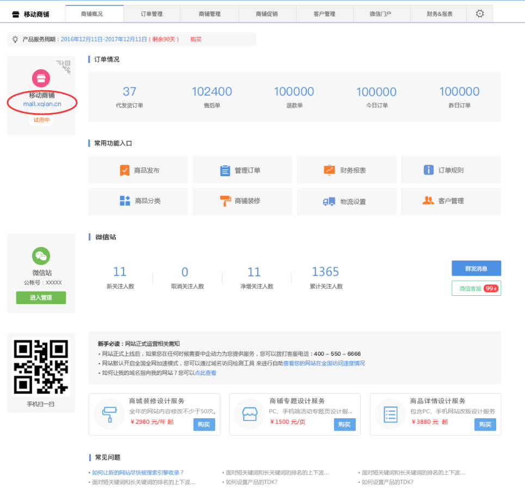This screenshot has width=525, height=502.
Task: Open 财务报表 chart icon shortcut
Action: [330, 170]
